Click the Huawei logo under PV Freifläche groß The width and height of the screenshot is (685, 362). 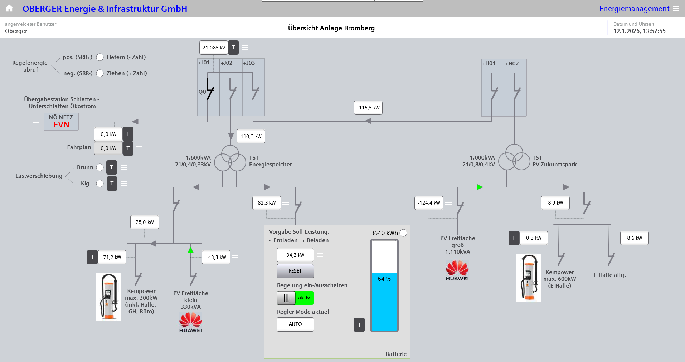click(457, 271)
